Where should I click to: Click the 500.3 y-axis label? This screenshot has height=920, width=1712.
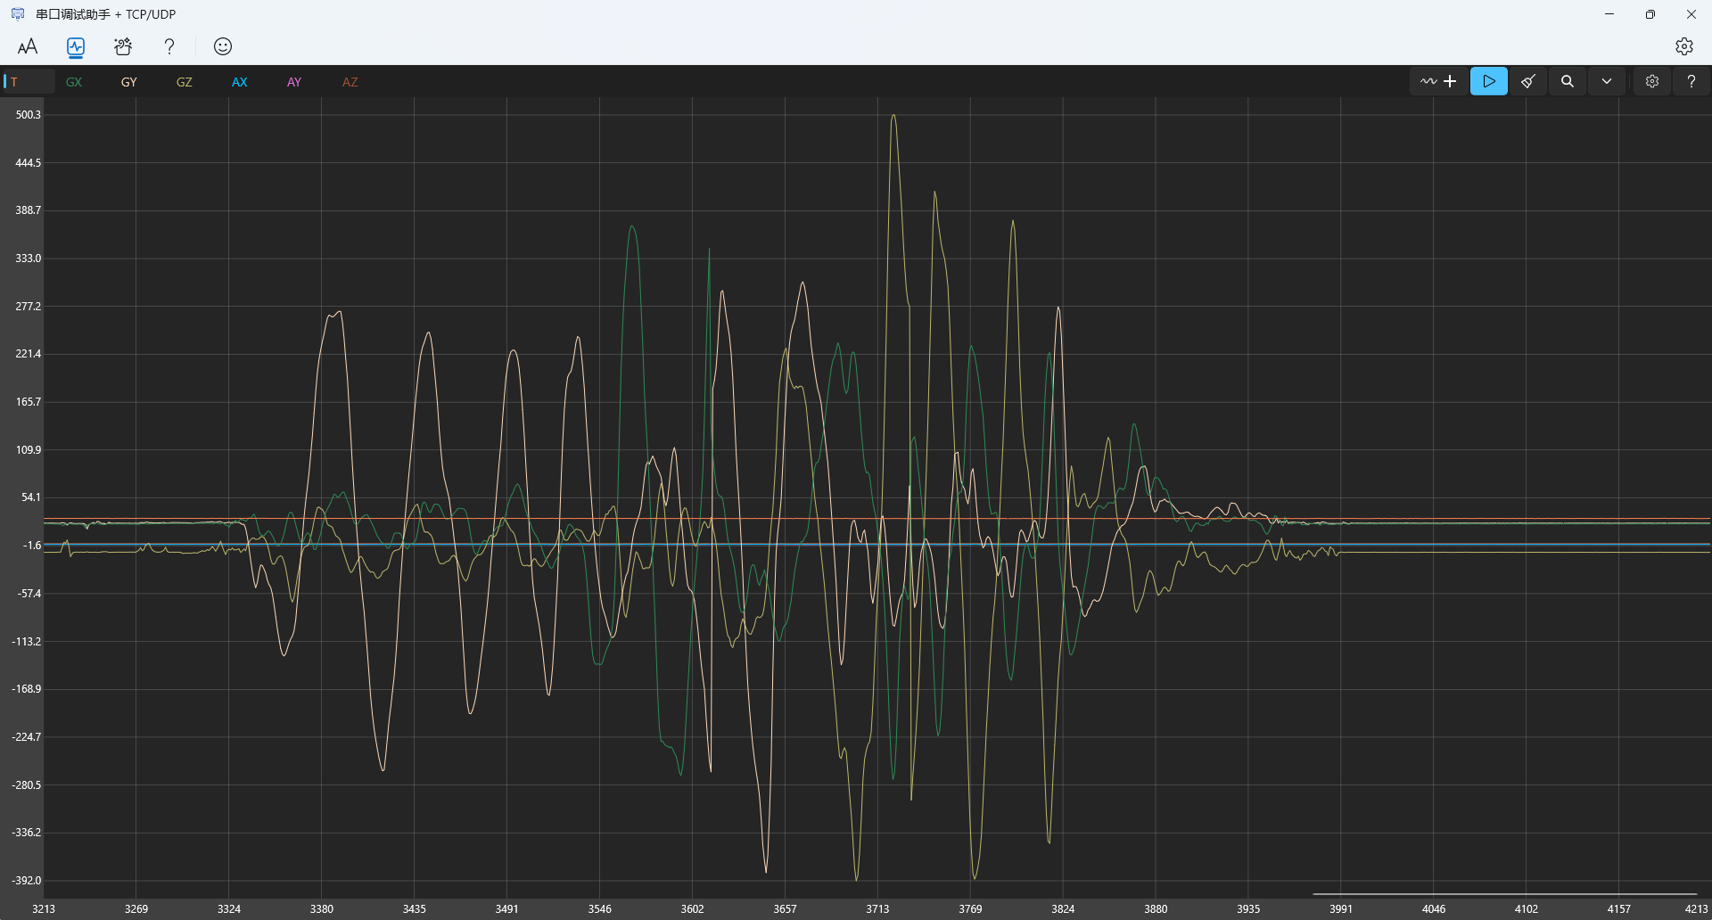29,115
